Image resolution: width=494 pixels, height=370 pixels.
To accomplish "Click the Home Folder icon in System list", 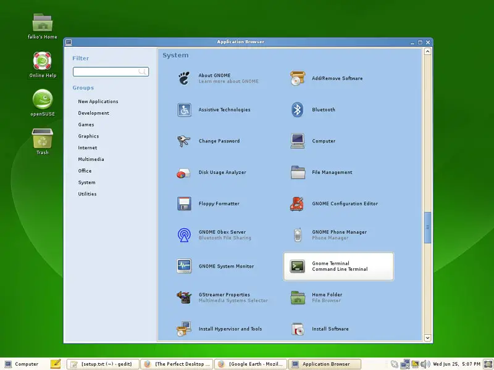I will coord(298,298).
